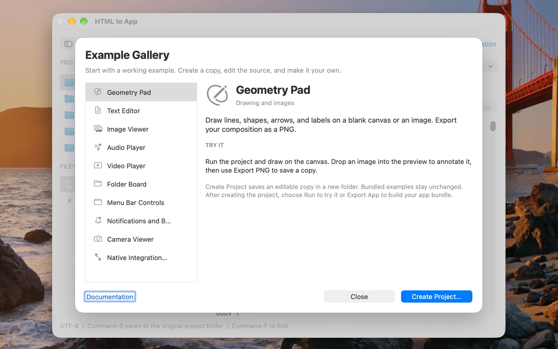Click the Geometry Pad icon in the list
Image resolution: width=558 pixels, height=349 pixels.
click(x=98, y=92)
